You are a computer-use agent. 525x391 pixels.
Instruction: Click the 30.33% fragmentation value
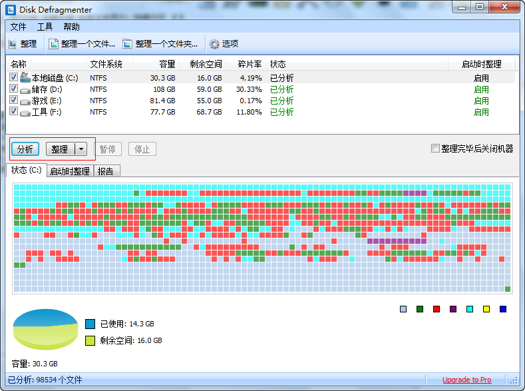tap(249, 89)
